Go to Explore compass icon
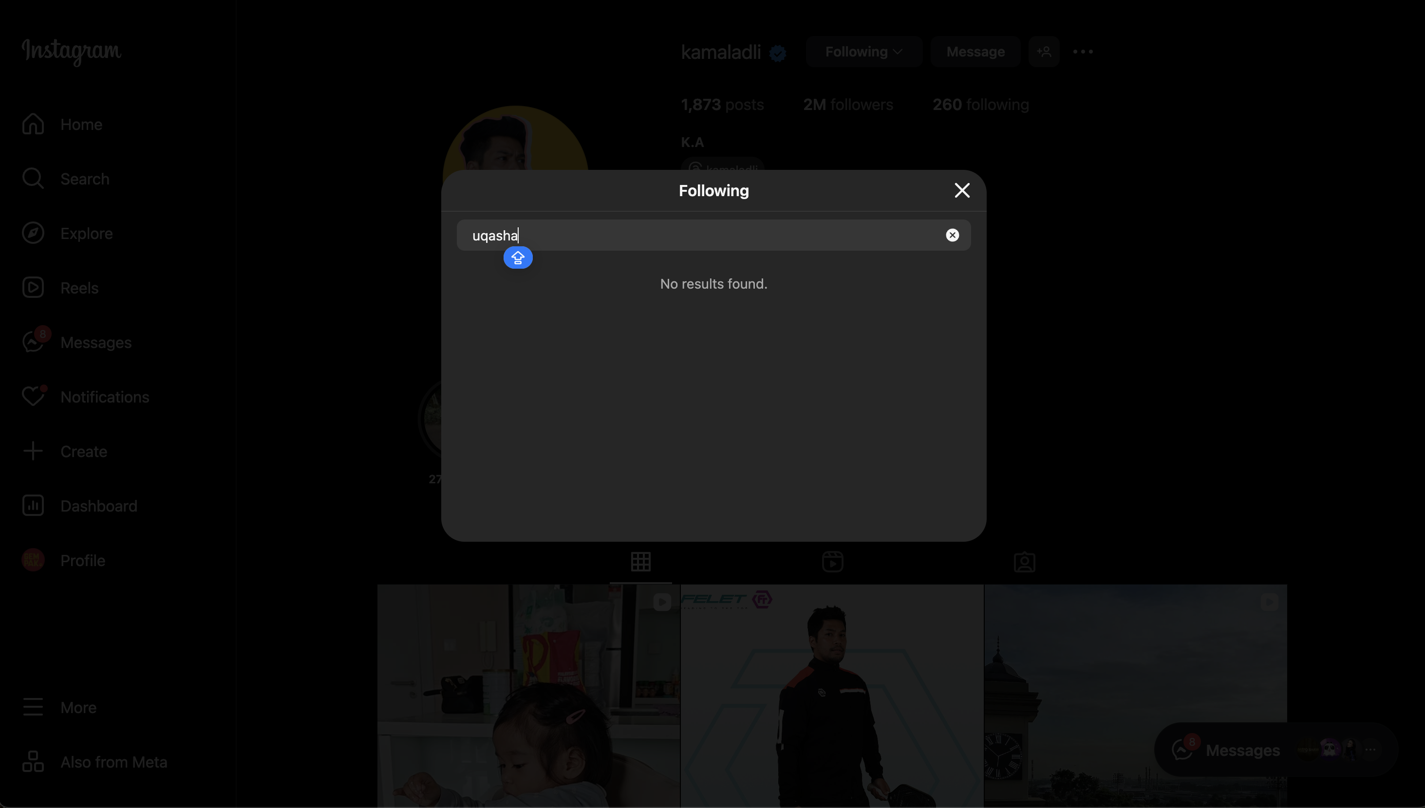1425x808 pixels. click(x=33, y=233)
